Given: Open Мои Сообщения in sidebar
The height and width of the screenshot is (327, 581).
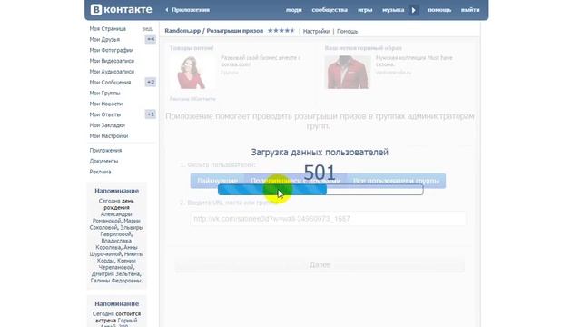Looking at the screenshot, I should (x=110, y=83).
